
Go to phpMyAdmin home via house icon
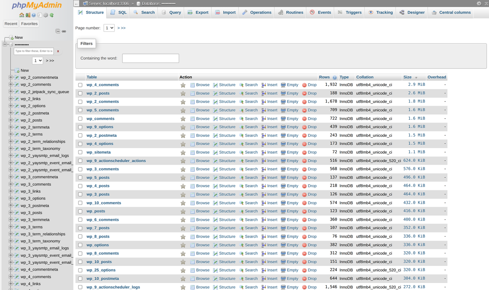pos(22,15)
